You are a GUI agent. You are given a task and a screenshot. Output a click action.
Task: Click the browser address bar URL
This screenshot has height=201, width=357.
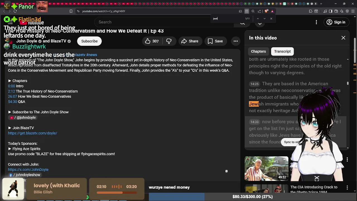pyautogui.click(x=104, y=11)
